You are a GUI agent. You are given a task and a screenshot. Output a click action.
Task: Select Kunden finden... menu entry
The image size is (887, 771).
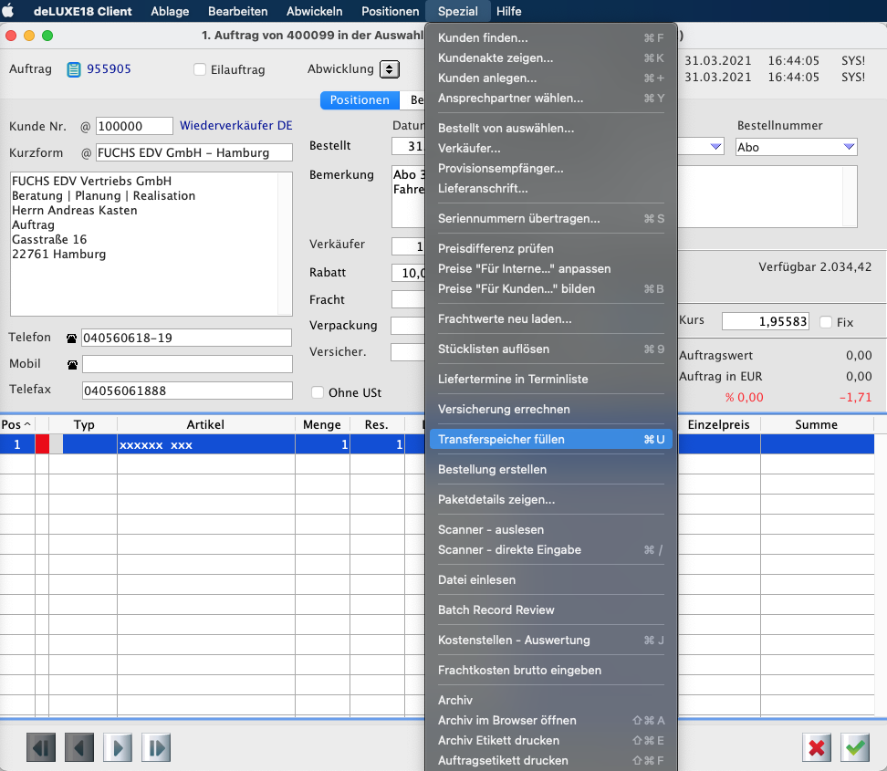click(550, 38)
